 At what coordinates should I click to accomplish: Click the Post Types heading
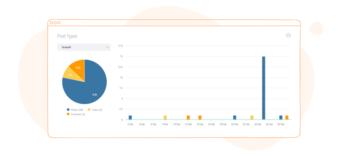[x=67, y=36]
